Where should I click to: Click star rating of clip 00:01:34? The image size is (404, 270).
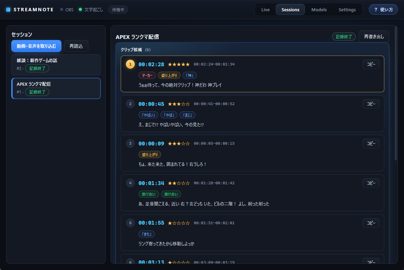pos(179,183)
